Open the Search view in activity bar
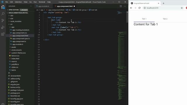The image size is (187, 105). click(x=3, y=14)
